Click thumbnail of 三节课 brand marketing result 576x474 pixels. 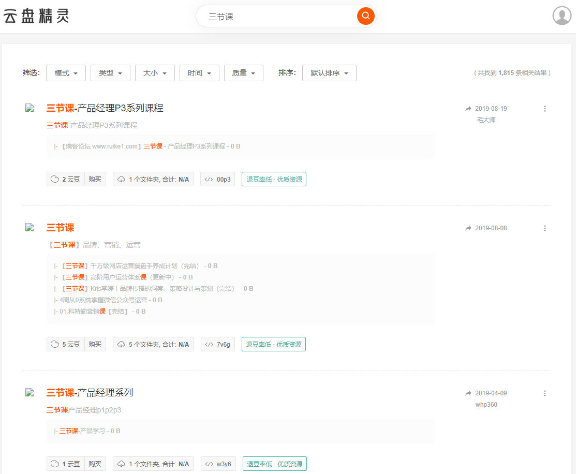tap(29, 227)
